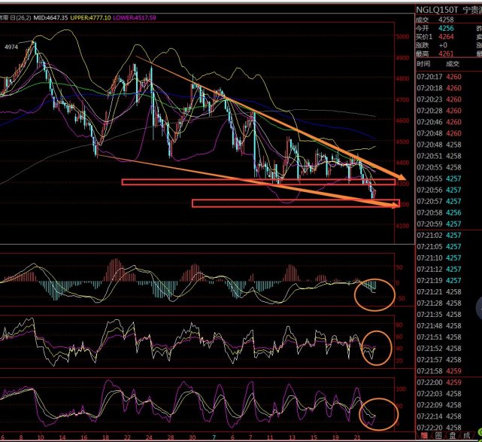Image resolution: width=482 pixels, height=442 pixels.
Task: Click the 4500 price axis label
Action: point(403,142)
